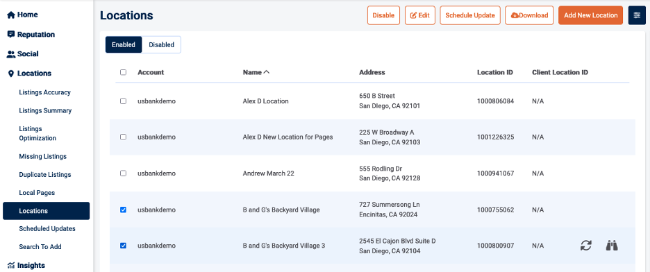This screenshot has width=650, height=272.
Task: Click address 555 Rodling Dr
Action: click(381, 169)
